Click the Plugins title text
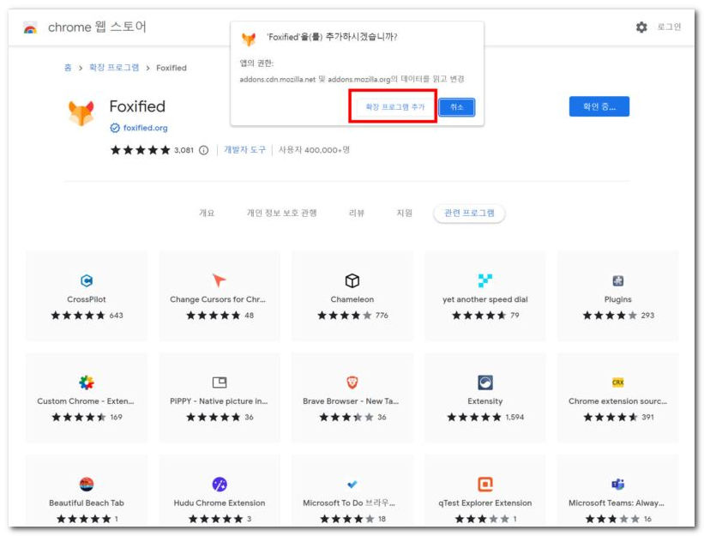704x536 pixels. point(617,299)
